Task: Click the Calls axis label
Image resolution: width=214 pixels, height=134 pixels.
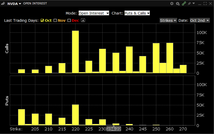Action: [x=7, y=48]
